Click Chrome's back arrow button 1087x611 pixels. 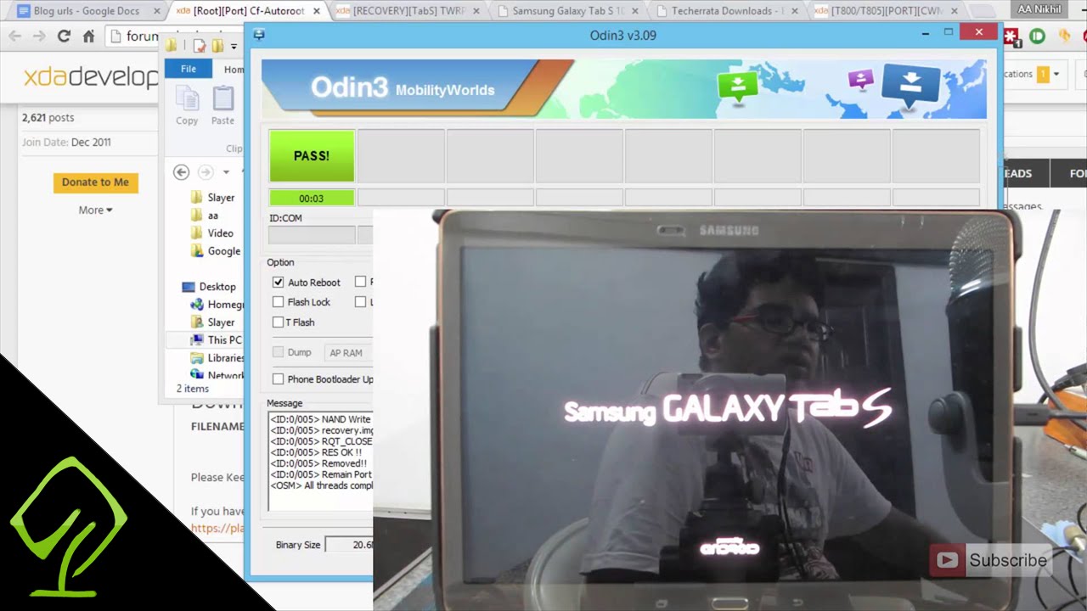pyautogui.click(x=14, y=36)
